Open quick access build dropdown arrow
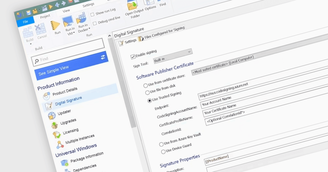 point(40,10)
